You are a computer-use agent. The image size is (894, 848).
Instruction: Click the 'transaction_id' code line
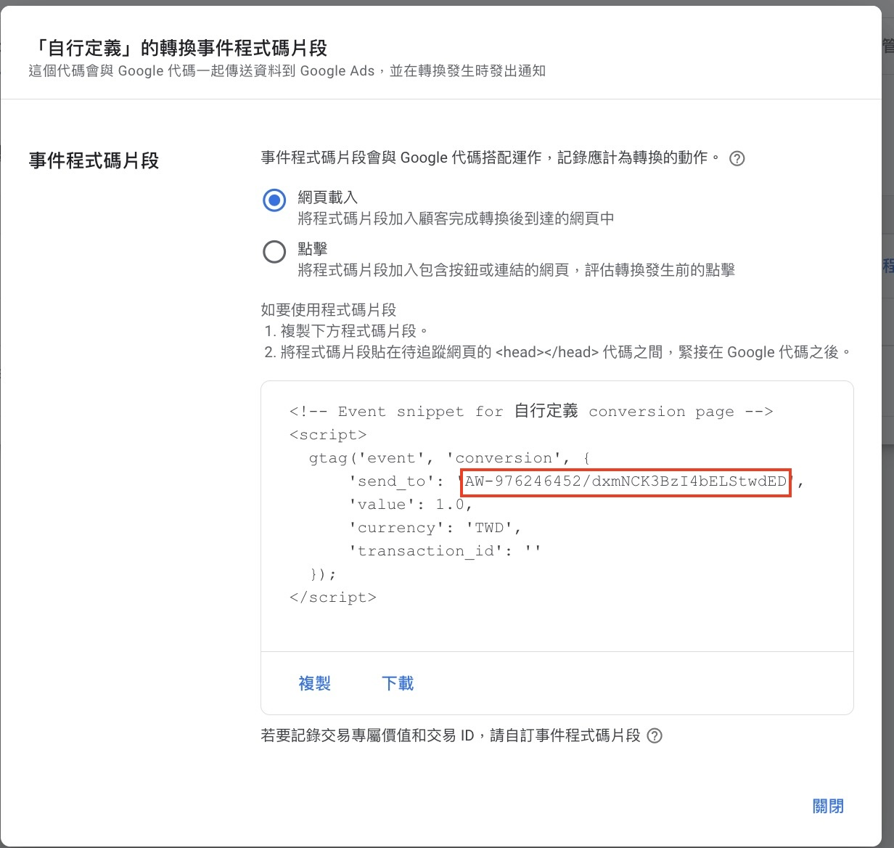tap(445, 551)
